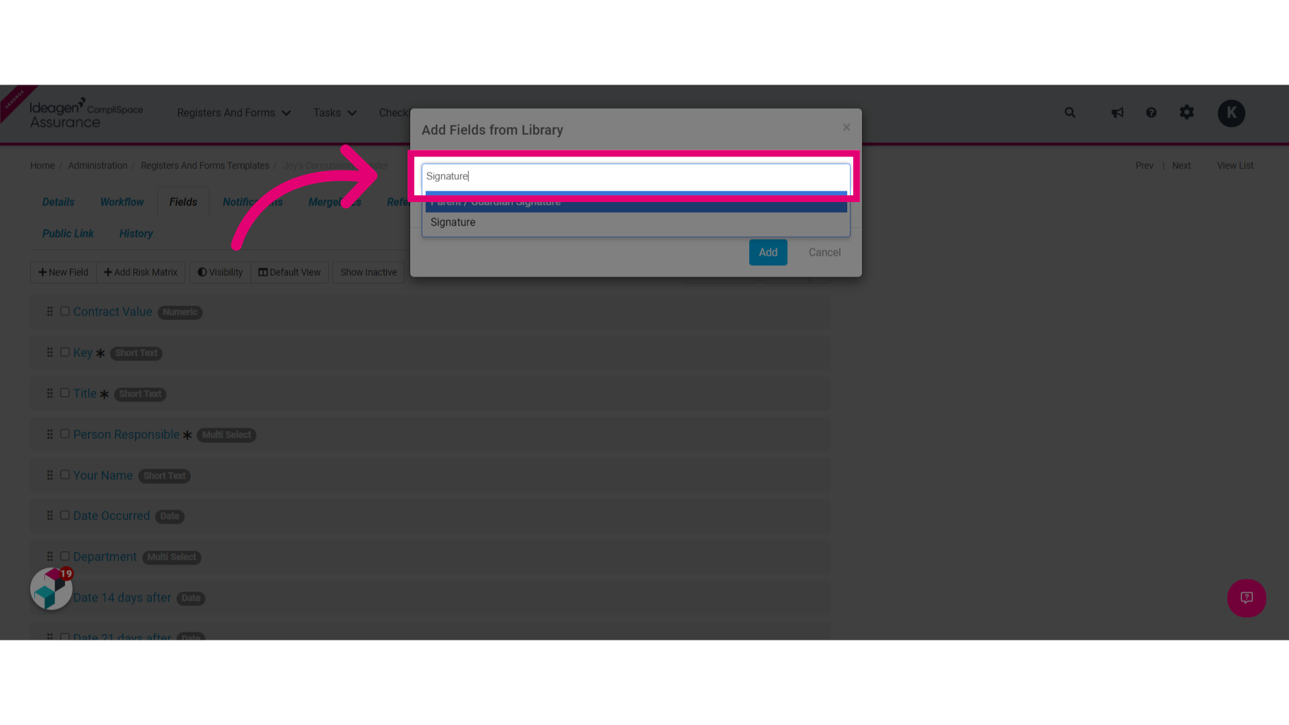Image resolution: width=1289 pixels, height=725 pixels.
Task: Open the Key field link
Action: [x=83, y=353]
